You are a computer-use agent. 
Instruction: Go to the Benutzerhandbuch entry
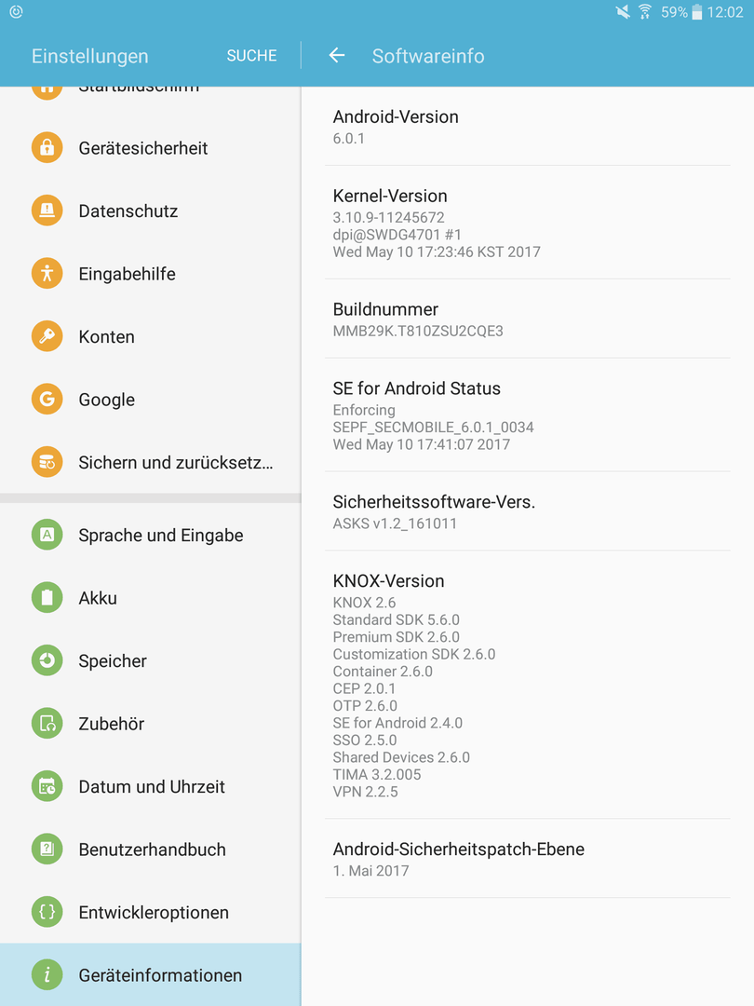click(150, 850)
